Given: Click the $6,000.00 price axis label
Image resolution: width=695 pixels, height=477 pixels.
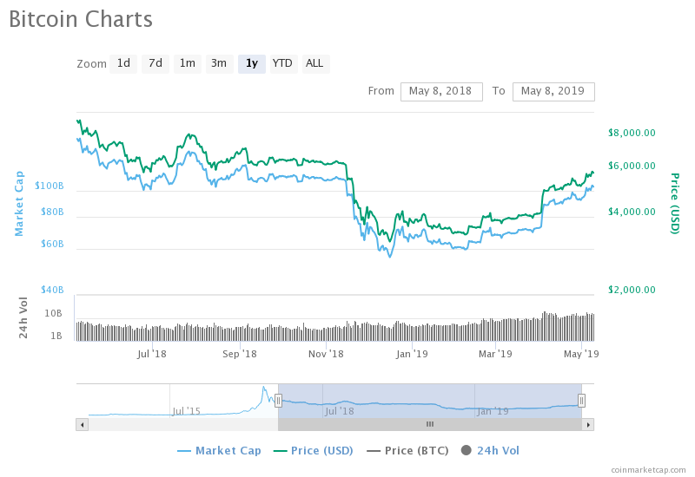Looking at the screenshot, I should click(x=632, y=166).
